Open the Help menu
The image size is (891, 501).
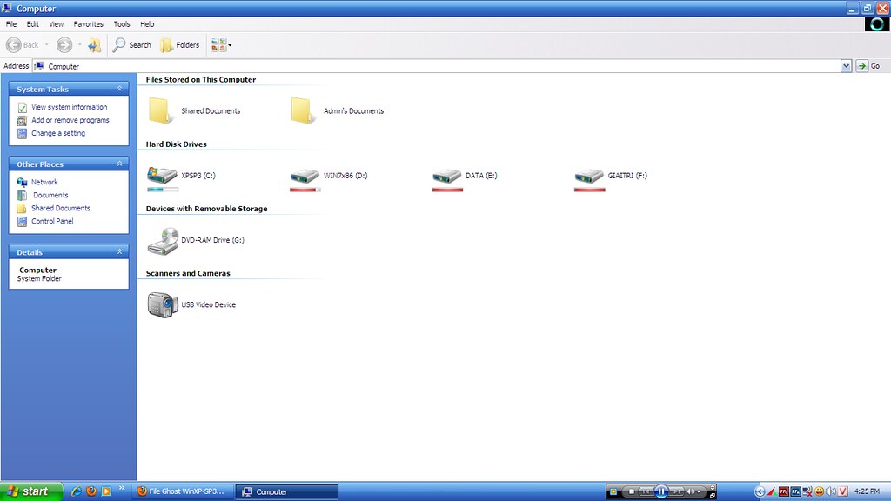(x=147, y=24)
